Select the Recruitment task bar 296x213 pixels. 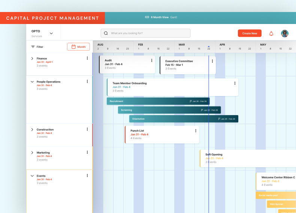point(158,101)
